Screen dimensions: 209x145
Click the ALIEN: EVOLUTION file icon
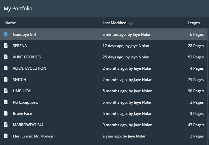[x=6, y=68]
